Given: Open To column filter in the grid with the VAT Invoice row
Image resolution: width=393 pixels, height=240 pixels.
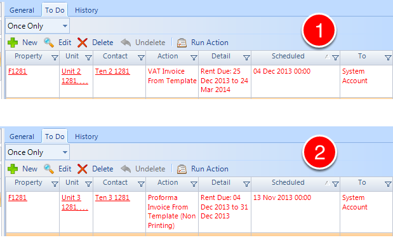Looking at the screenshot, I should point(388,58).
